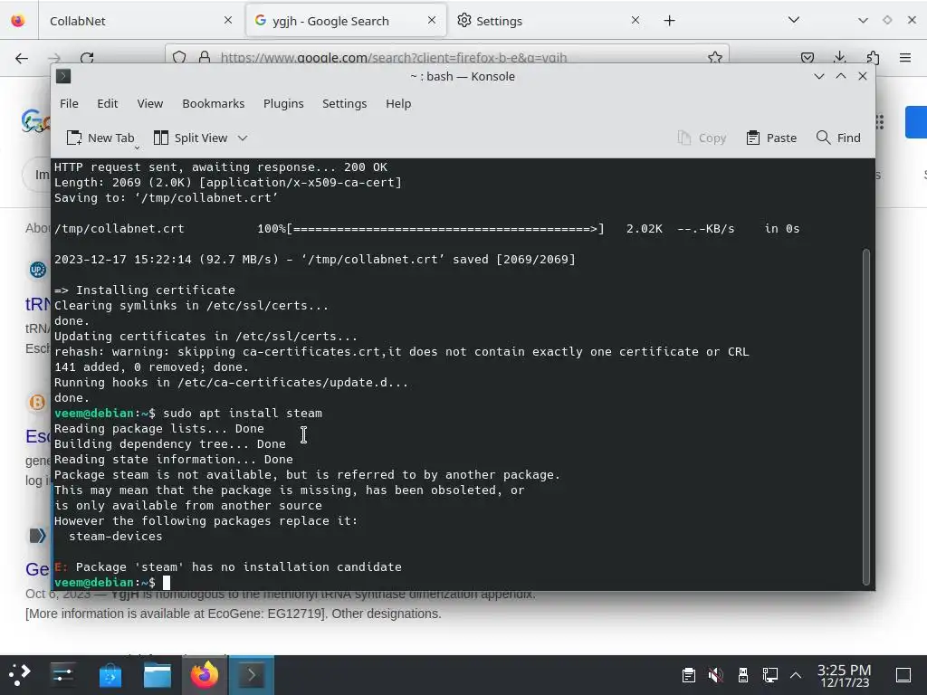Click the muted volume tray icon
This screenshot has width=927, height=695.
pyautogui.click(x=716, y=674)
